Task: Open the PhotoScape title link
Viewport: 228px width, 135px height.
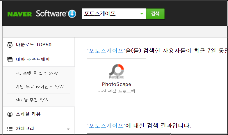Action: (116, 84)
